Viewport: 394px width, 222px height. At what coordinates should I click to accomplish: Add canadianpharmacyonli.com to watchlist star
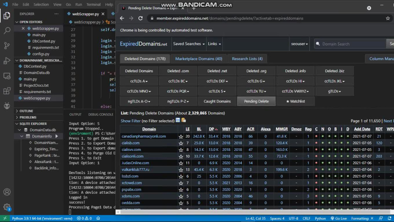181,137
